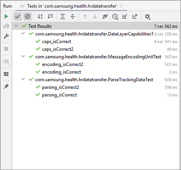The image size is (181, 170).
Task: Click the pin tab icon in sidebar
Action: click(x=6, y=86)
